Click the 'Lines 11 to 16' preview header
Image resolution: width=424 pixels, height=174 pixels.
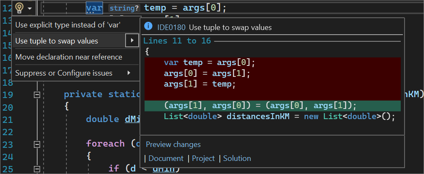[x=177, y=41]
